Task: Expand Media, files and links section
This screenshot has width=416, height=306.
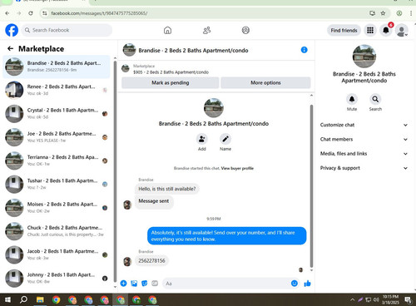Action: point(364,154)
